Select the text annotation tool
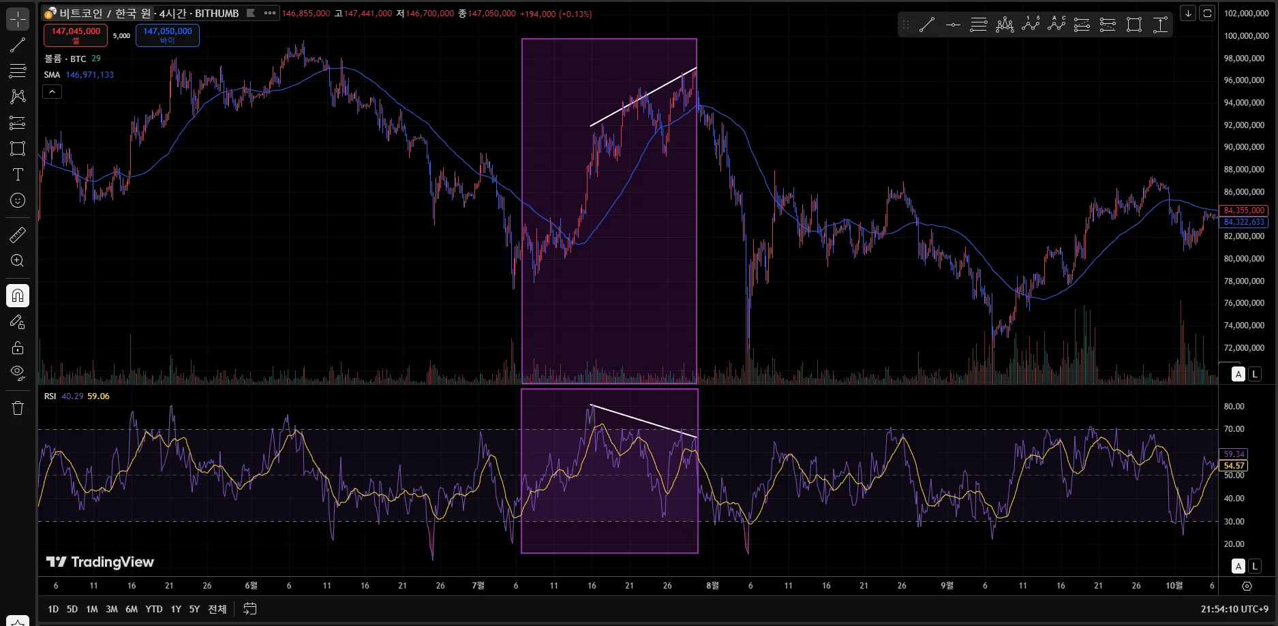Screen dimensions: 1278x626 pyautogui.click(x=18, y=174)
